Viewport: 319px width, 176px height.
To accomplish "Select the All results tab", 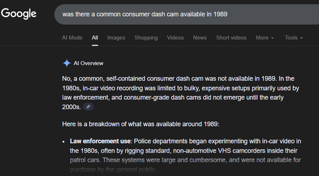I will click(x=95, y=38).
